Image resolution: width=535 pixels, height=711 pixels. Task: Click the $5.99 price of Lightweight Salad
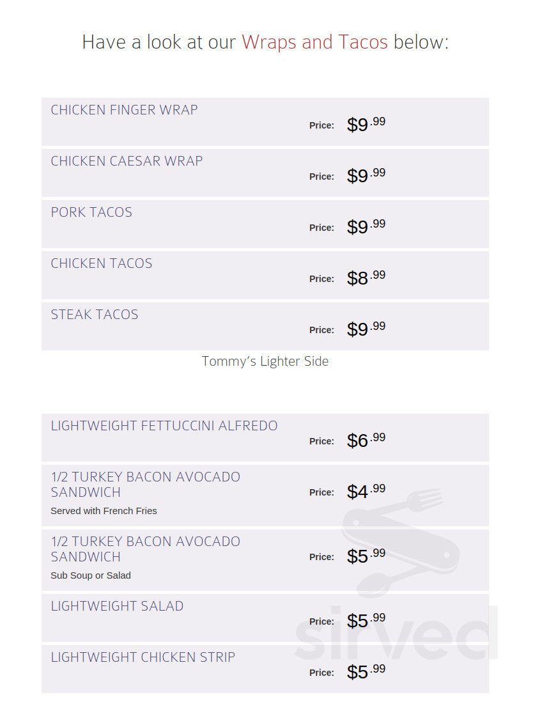pyautogui.click(x=366, y=620)
